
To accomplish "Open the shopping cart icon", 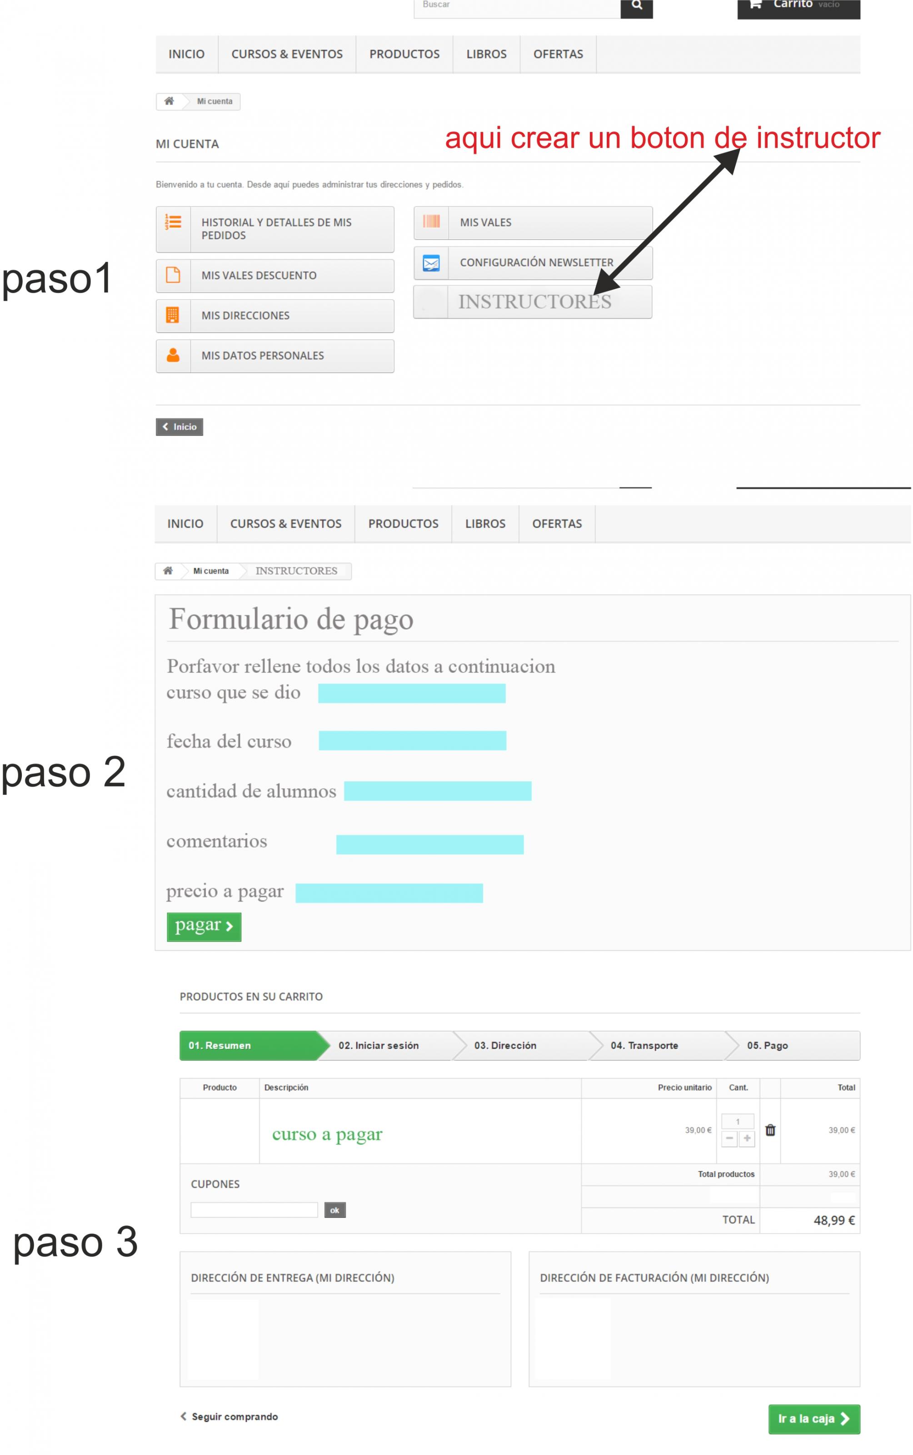I will [755, 5].
